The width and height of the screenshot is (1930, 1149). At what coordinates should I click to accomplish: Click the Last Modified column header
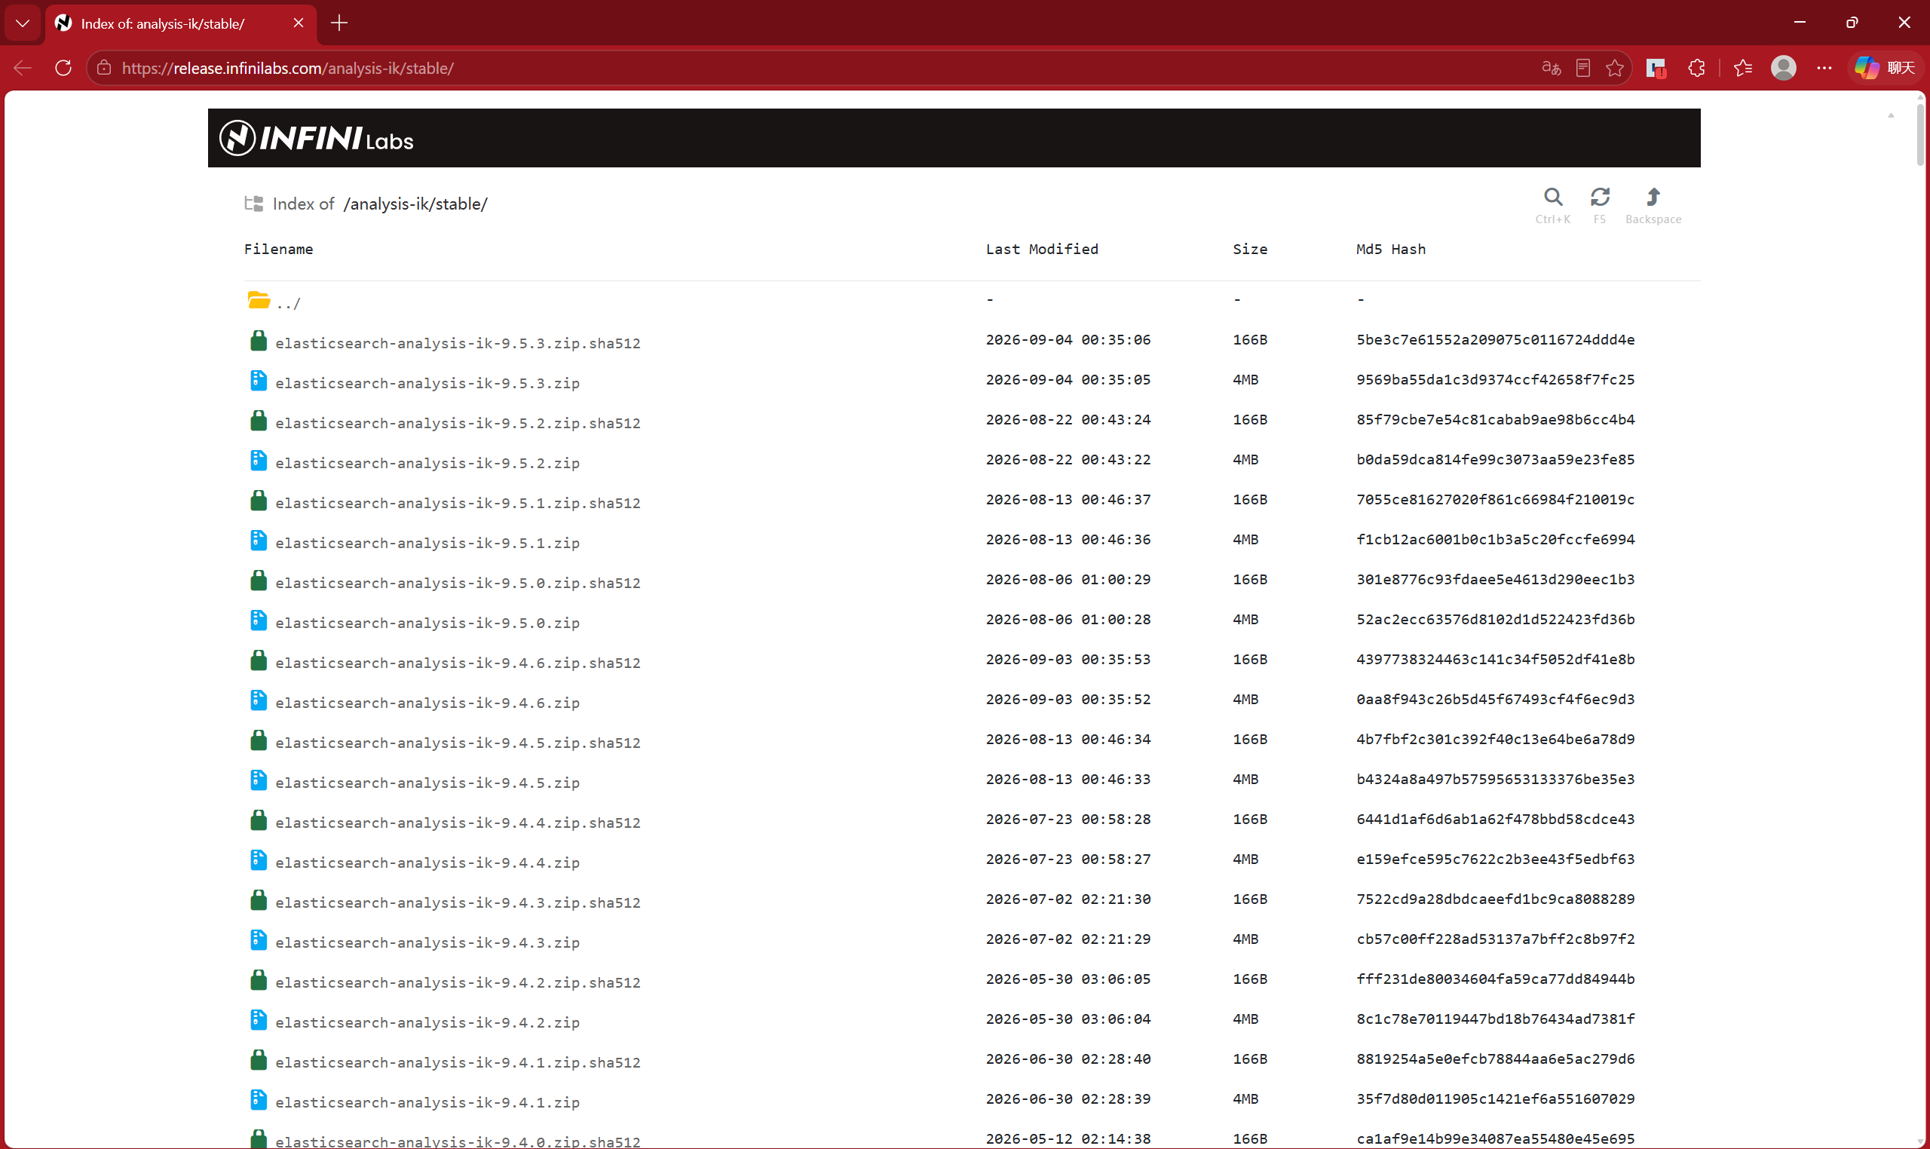(x=1042, y=250)
